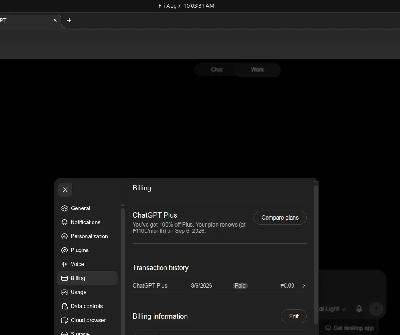Image resolution: width=400 pixels, height=335 pixels.
Task: Click Get desktop app link
Action: pyautogui.click(x=349, y=328)
